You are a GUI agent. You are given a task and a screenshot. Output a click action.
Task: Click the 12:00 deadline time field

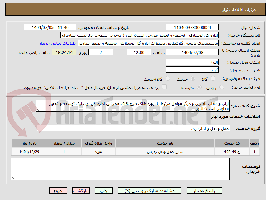[x=139, y=52]
